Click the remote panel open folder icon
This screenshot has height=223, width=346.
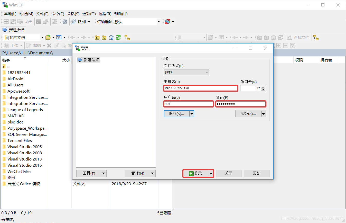click(210, 38)
